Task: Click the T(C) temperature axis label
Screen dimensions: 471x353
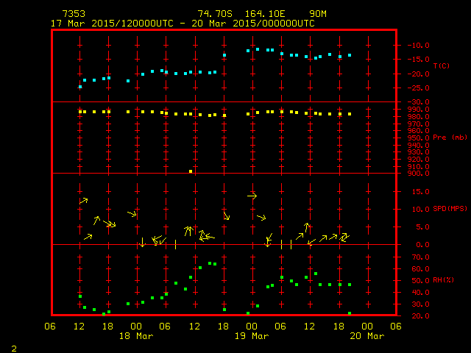Action: (x=441, y=66)
